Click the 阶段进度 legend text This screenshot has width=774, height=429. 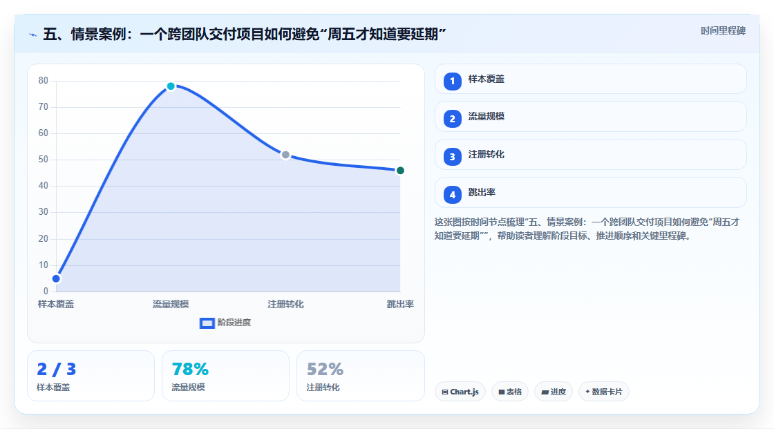[234, 323]
